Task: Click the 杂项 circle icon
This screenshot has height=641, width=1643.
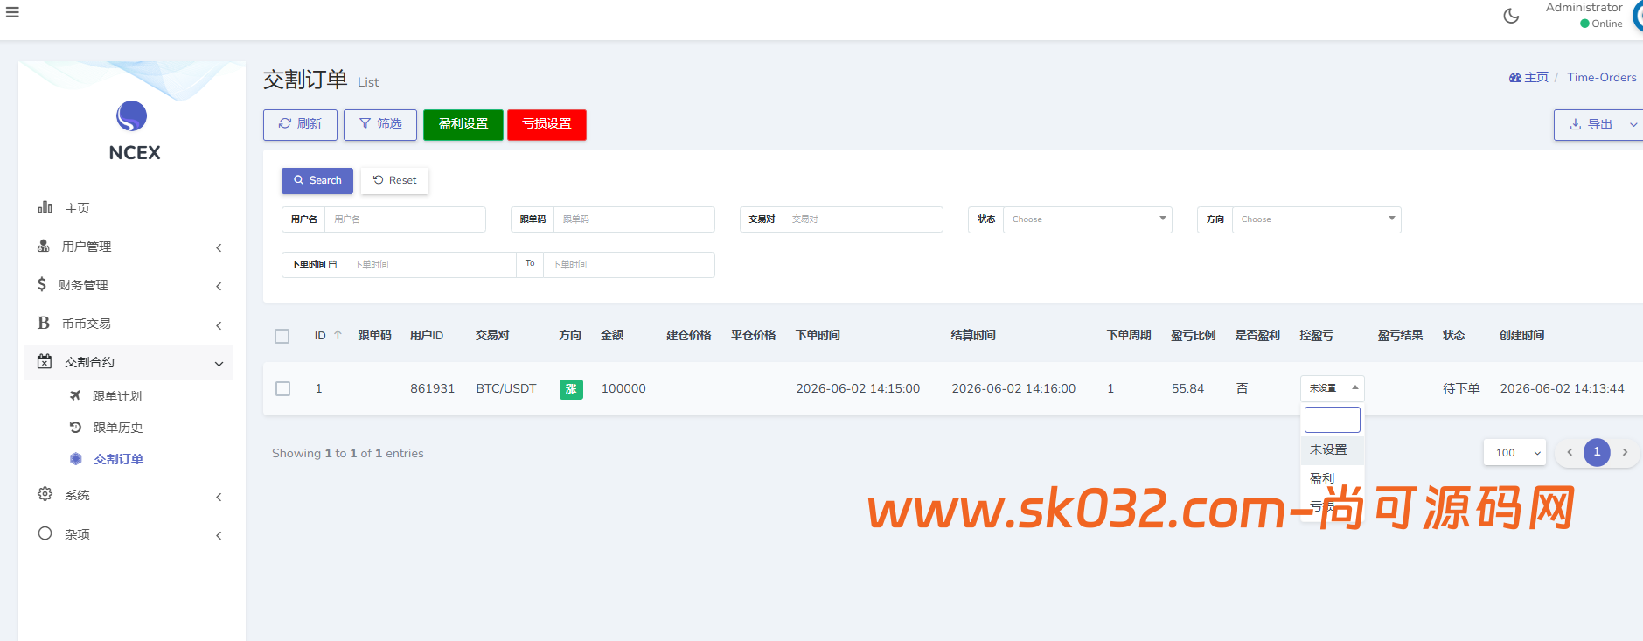Action: pyautogui.click(x=45, y=533)
